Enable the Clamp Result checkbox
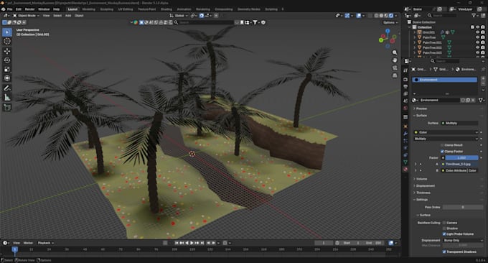The image size is (488, 263). coord(442,145)
